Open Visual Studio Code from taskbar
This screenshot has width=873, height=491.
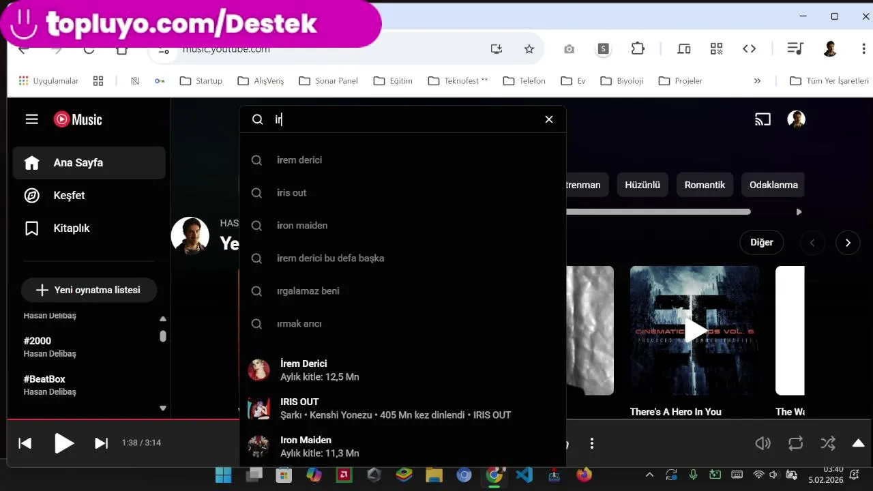point(524,475)
